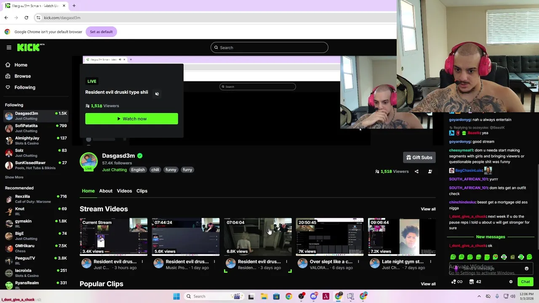Click the Gift Subs button
The image size is (539, 303).
coord(419,157)
